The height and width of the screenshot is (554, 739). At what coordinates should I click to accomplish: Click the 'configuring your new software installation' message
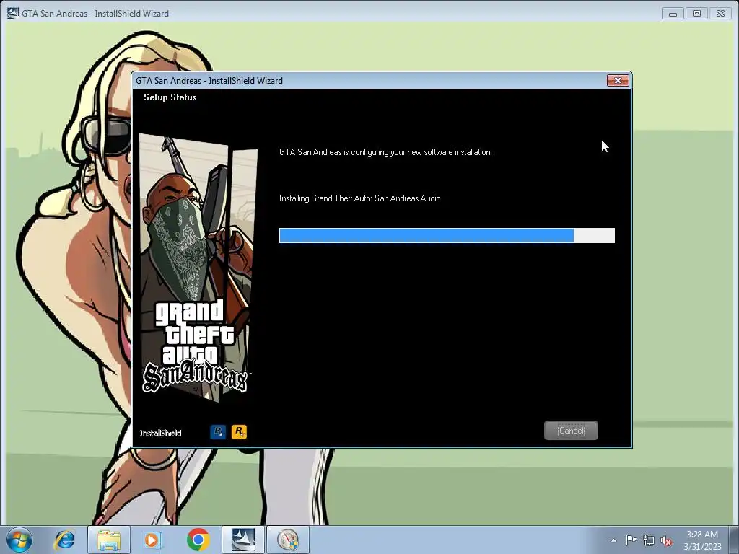click(x=385, y=152)
